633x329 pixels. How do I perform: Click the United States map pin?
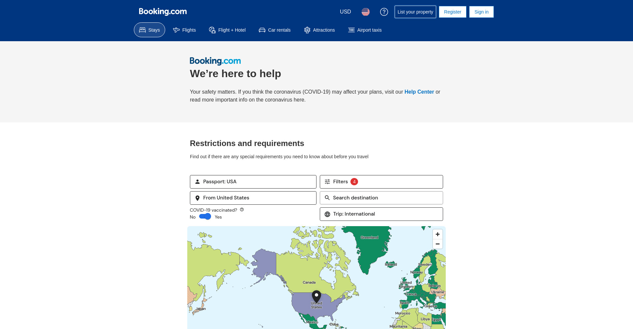click(316, 297)
